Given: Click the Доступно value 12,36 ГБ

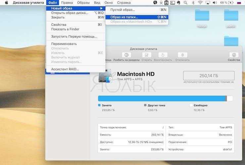Looking at the screenshot, I should pos(146,142).
